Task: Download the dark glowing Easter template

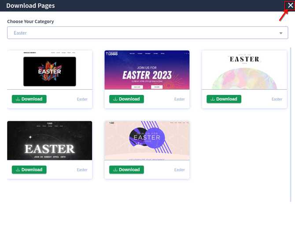Action: pyautogui.click(x=29, y=170)
